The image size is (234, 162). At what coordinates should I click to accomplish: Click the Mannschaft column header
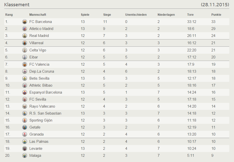point(38,15)
